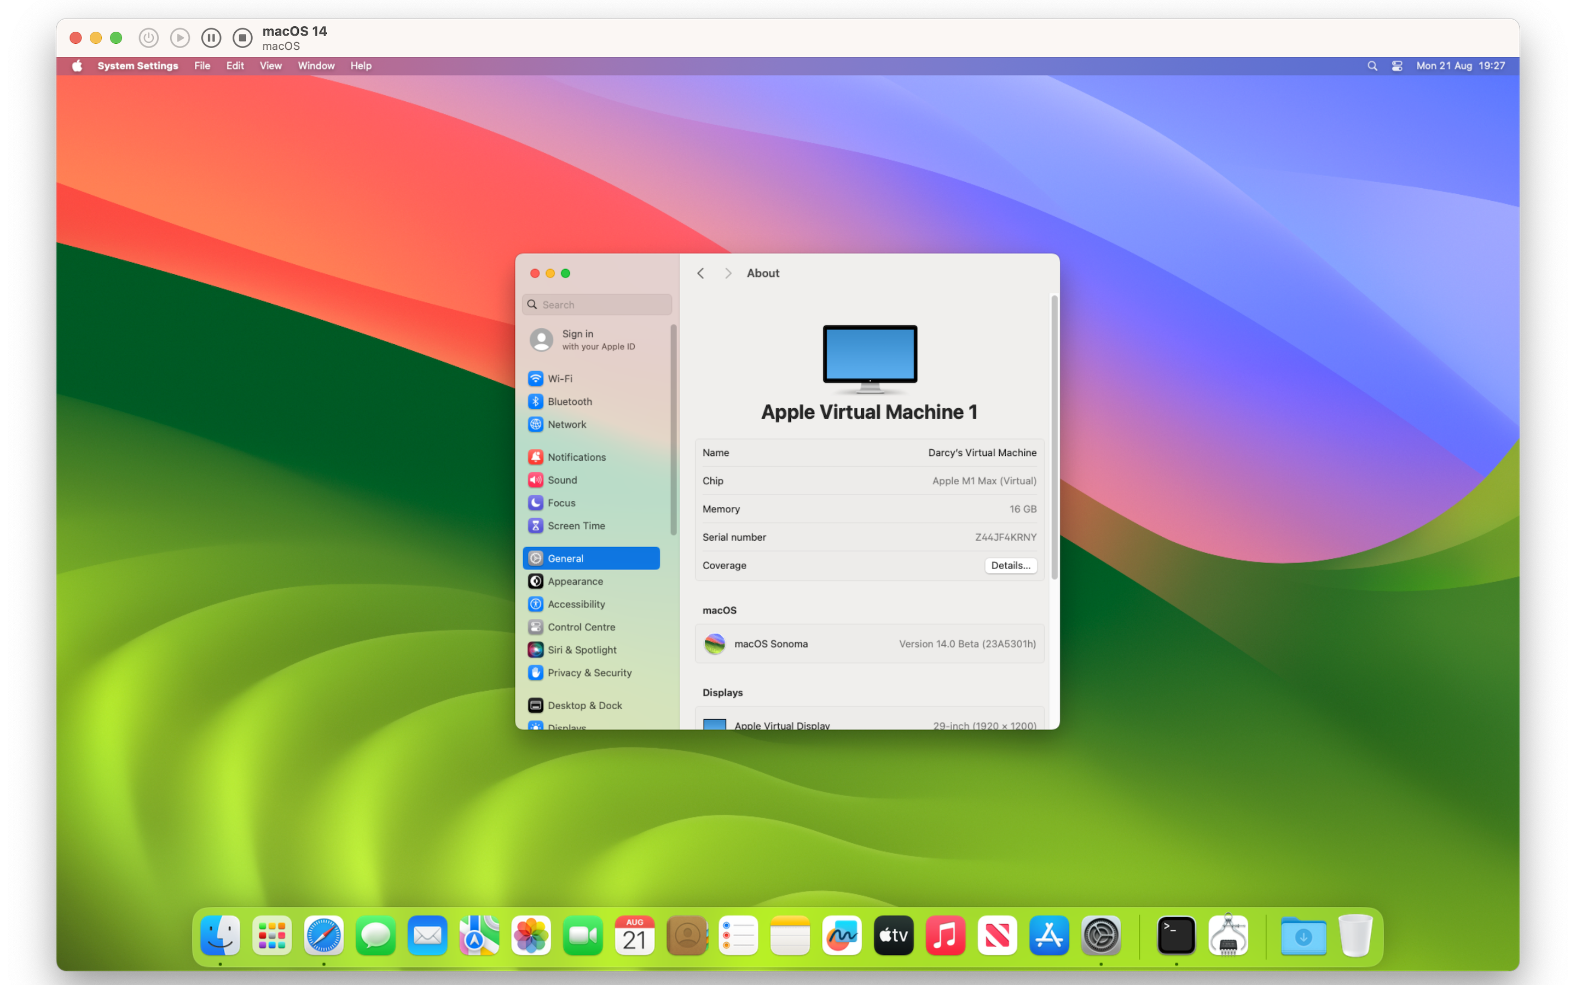Click the Search field in settings sidebar
Screen dimensions: 1576x985
click(x=596, y=304)
